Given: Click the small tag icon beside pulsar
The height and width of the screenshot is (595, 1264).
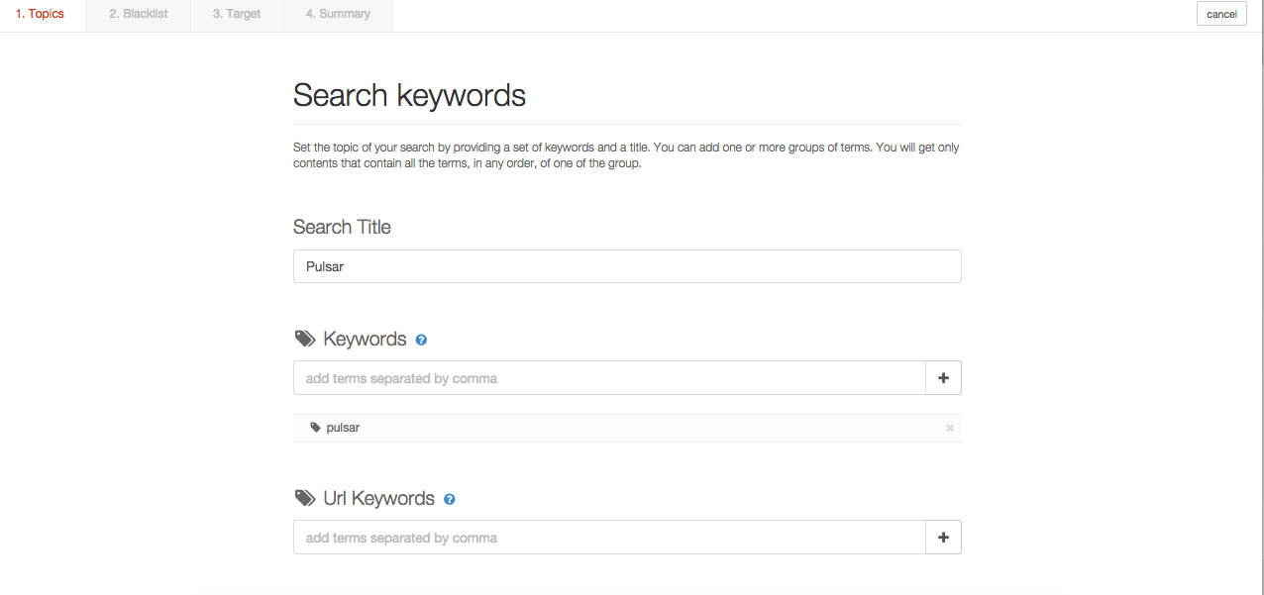Looking at the screenshot, I should pyautogui.click(x=315, y=428).
